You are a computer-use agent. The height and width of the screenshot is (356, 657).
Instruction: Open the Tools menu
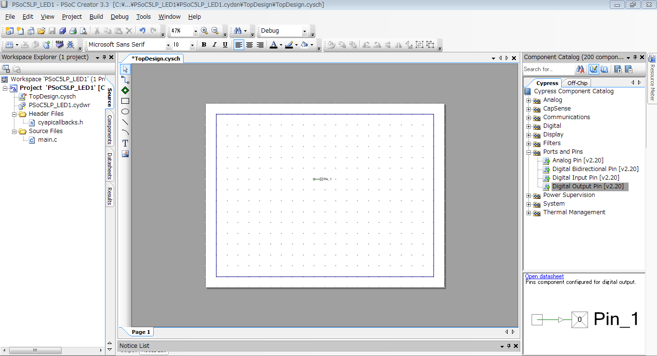pos(144,16)
